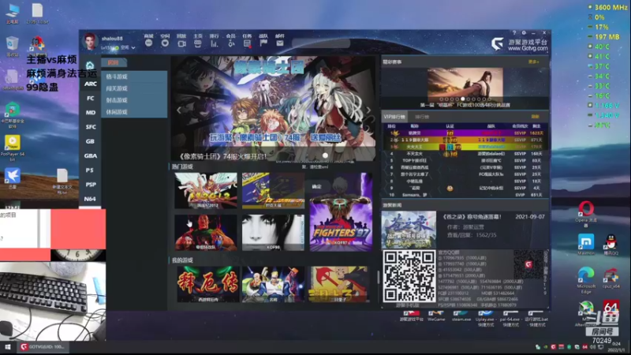Show previous banner with left arrow
The image size is (631, 355).
179,110
